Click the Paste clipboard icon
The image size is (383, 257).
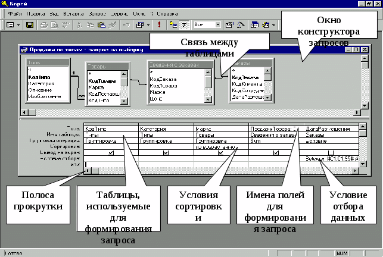click(101, 25)
